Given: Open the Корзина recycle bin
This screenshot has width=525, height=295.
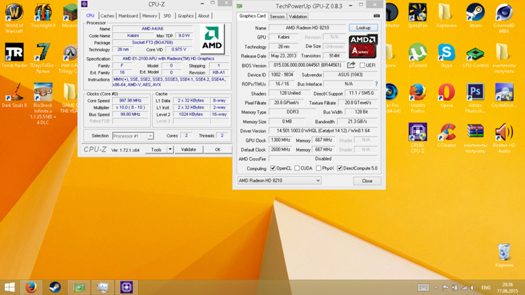Looking at the screenshot, I should [x=504, y=255].
